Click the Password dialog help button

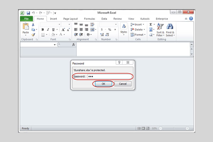119,62
